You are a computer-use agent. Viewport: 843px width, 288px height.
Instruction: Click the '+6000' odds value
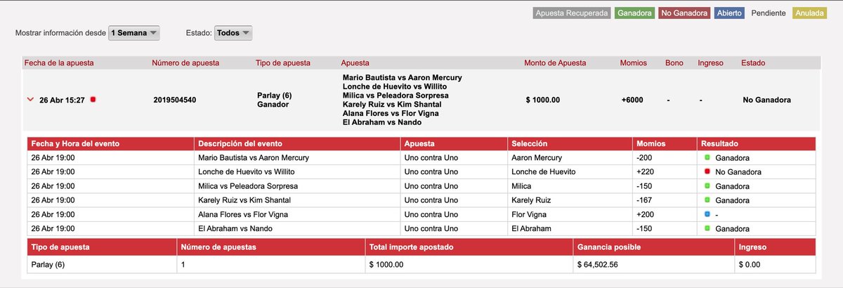point(632,100)
